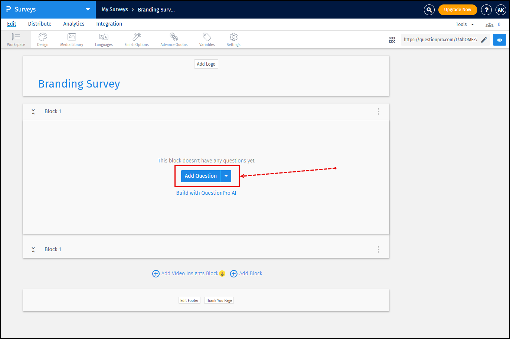The height and width of the screenshot is (339, 510).
Task: Select the Languages icon
Action: pyautogui.click(x=104, y=39)
